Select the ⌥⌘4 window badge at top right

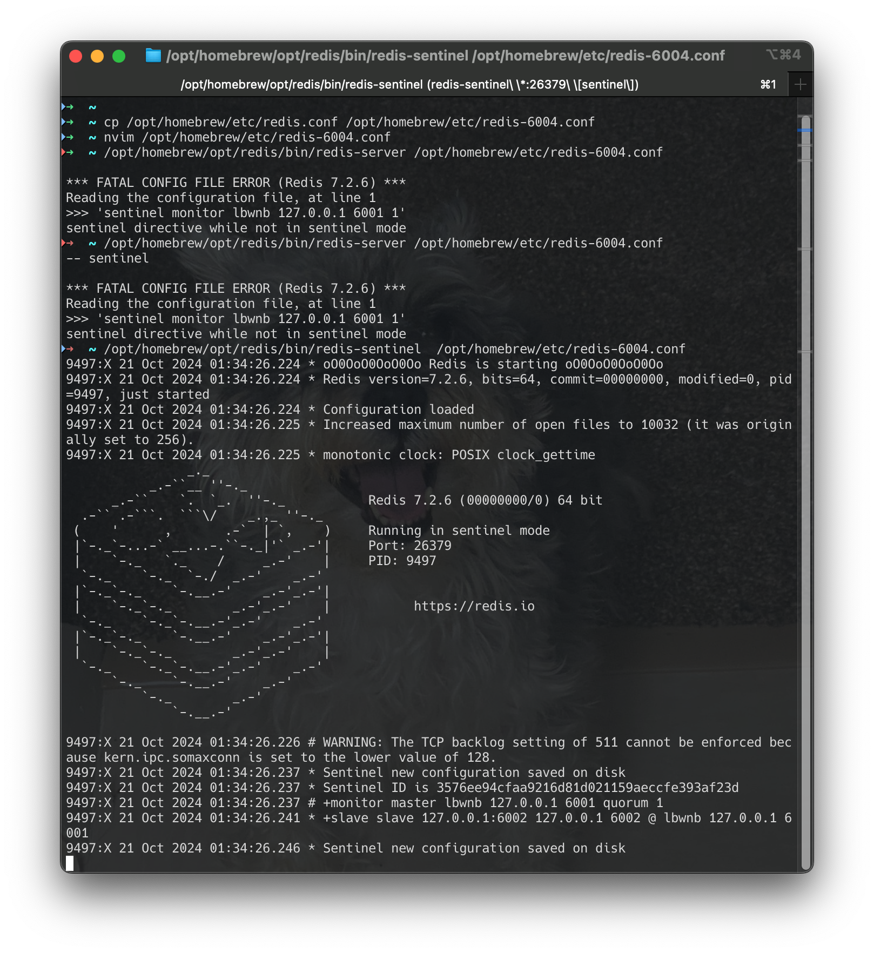[783, 55]
